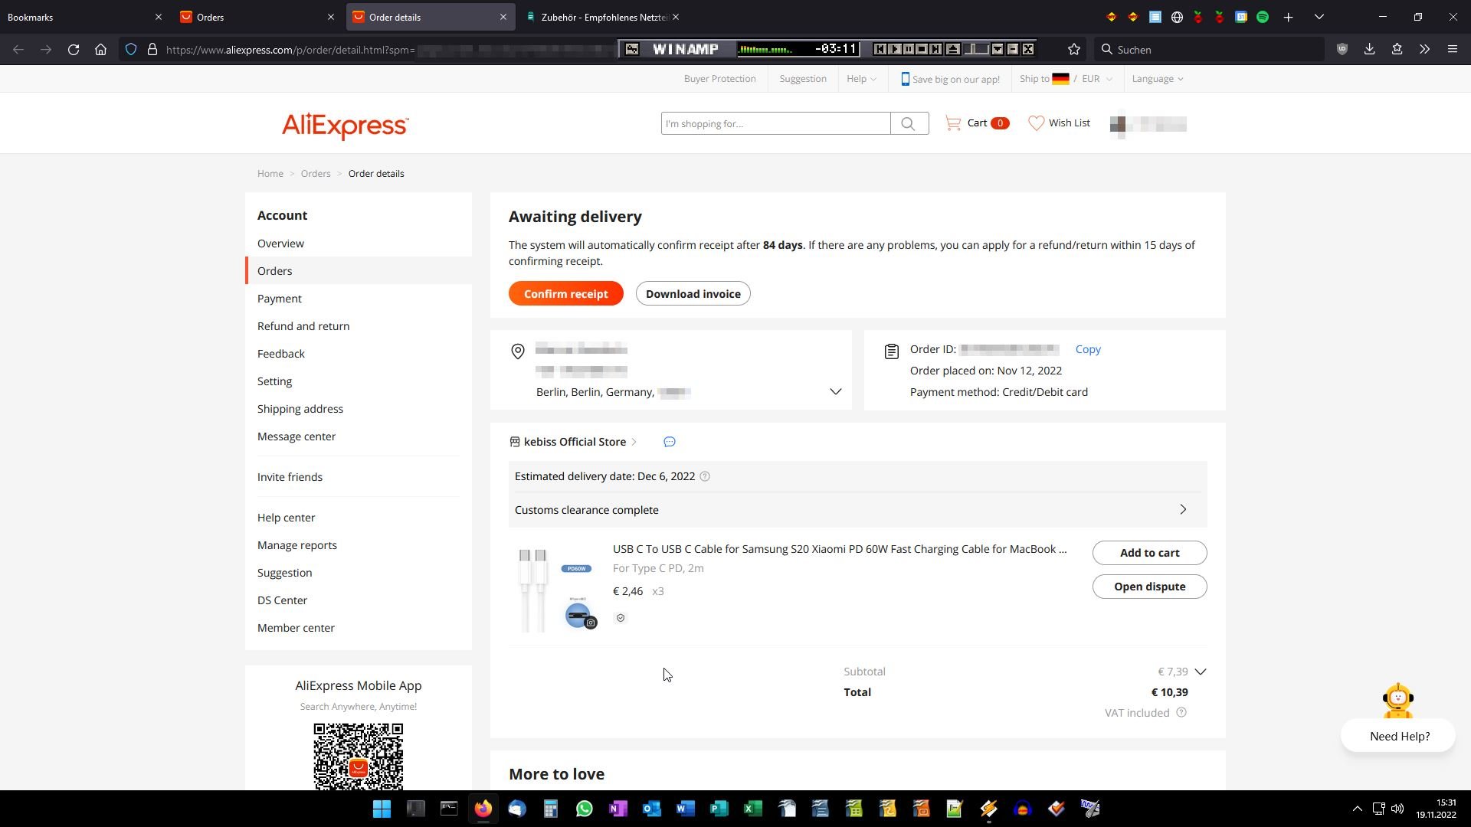Screen dimensions: 1471x827
Task: Message kebiss store via chat bubble icon
Action: click(x=670, y=442)
